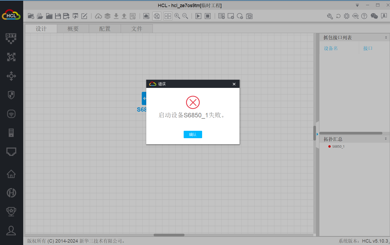Click the crossed-arrows device sidebar icon

click(x=11, y=57)
